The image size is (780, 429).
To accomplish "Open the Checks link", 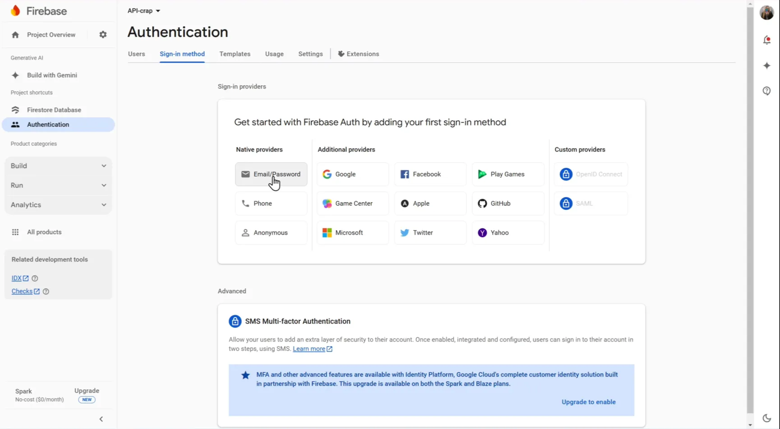I will (x=25, y=291).
